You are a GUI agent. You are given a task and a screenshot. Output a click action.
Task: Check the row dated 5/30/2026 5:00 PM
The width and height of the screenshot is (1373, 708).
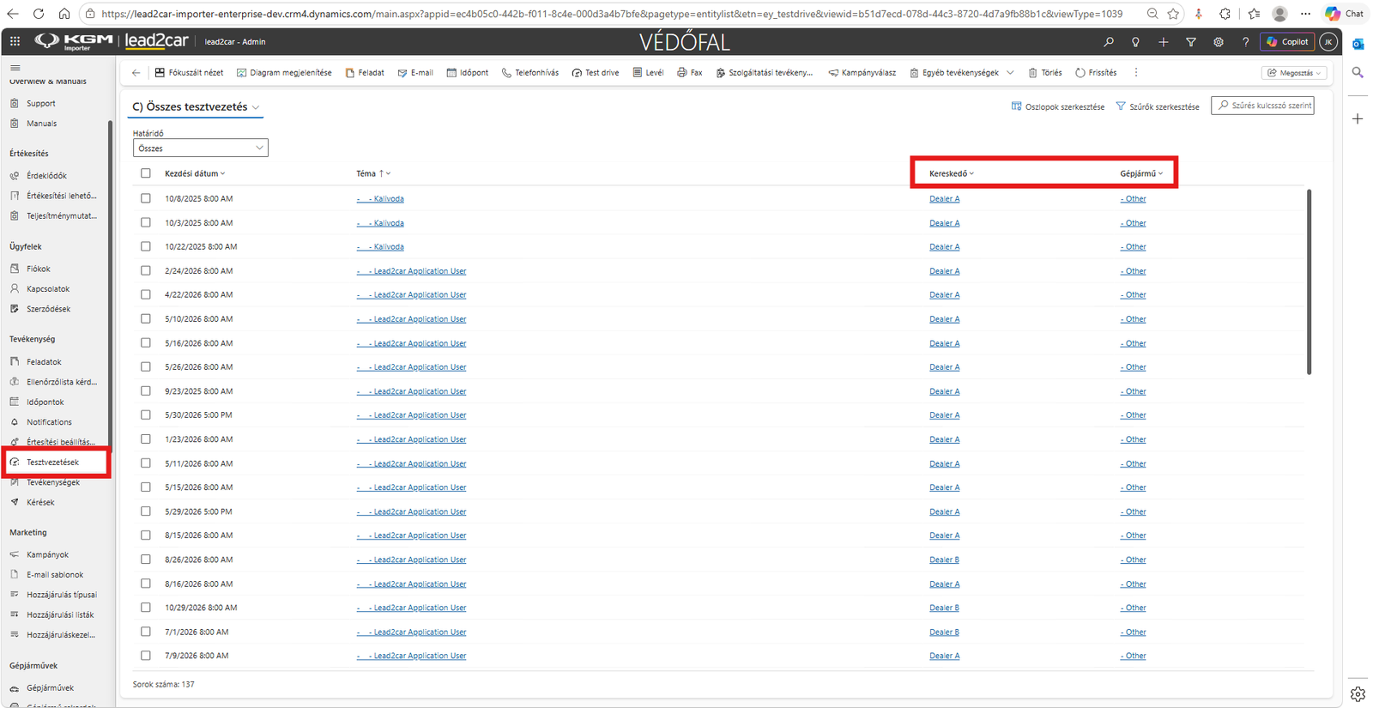(146, 415)
